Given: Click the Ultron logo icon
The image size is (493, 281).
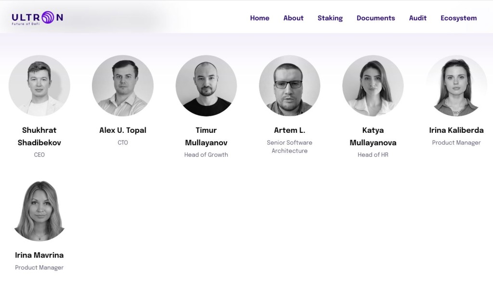Looking at the screenshot, I should pos(38,18).
